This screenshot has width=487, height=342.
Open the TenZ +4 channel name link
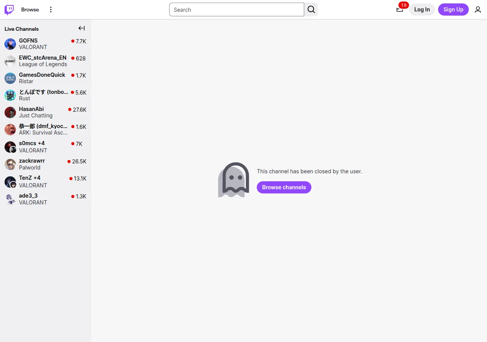(x=30, y=178)
